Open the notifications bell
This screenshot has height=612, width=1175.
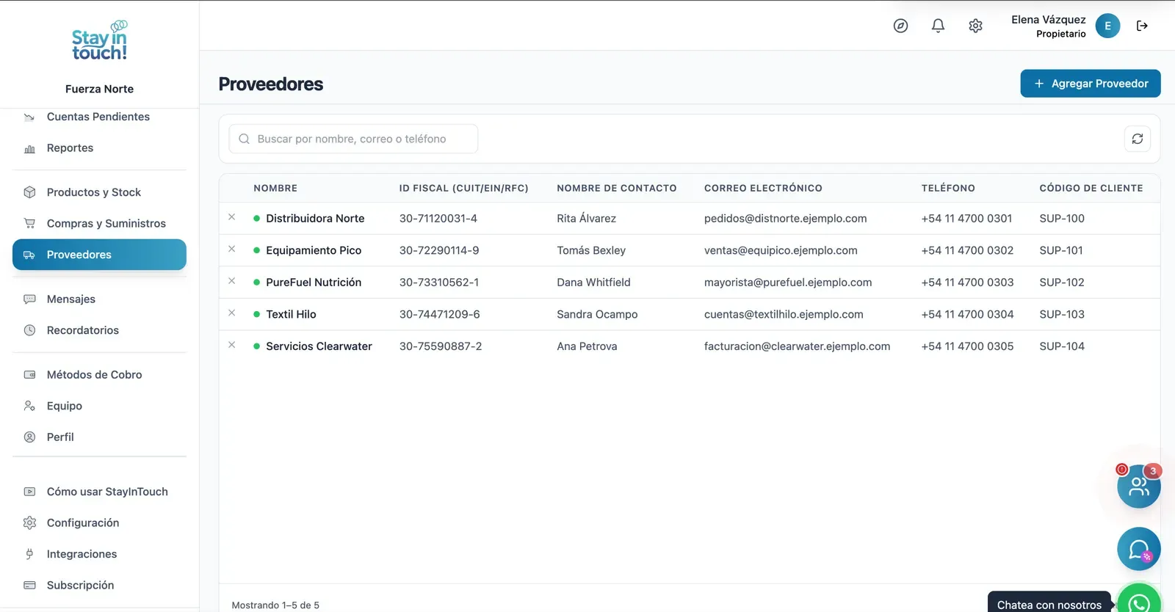tap(938, 26)
